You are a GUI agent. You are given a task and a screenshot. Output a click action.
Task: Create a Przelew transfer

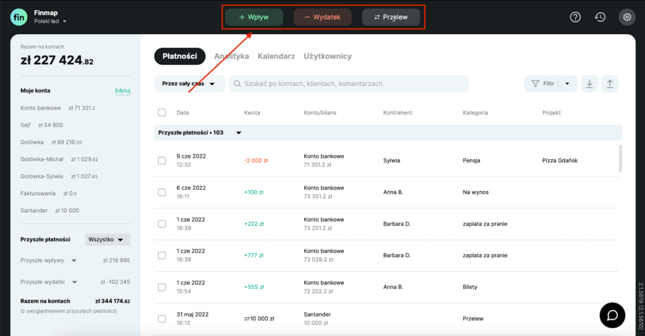coord(391,17)
